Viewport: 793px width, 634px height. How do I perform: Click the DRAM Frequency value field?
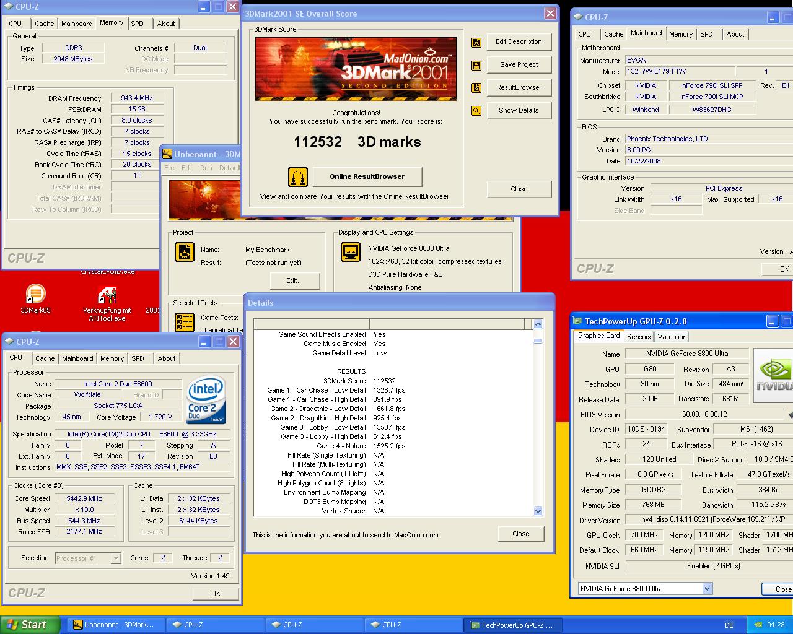coord(137,98)
